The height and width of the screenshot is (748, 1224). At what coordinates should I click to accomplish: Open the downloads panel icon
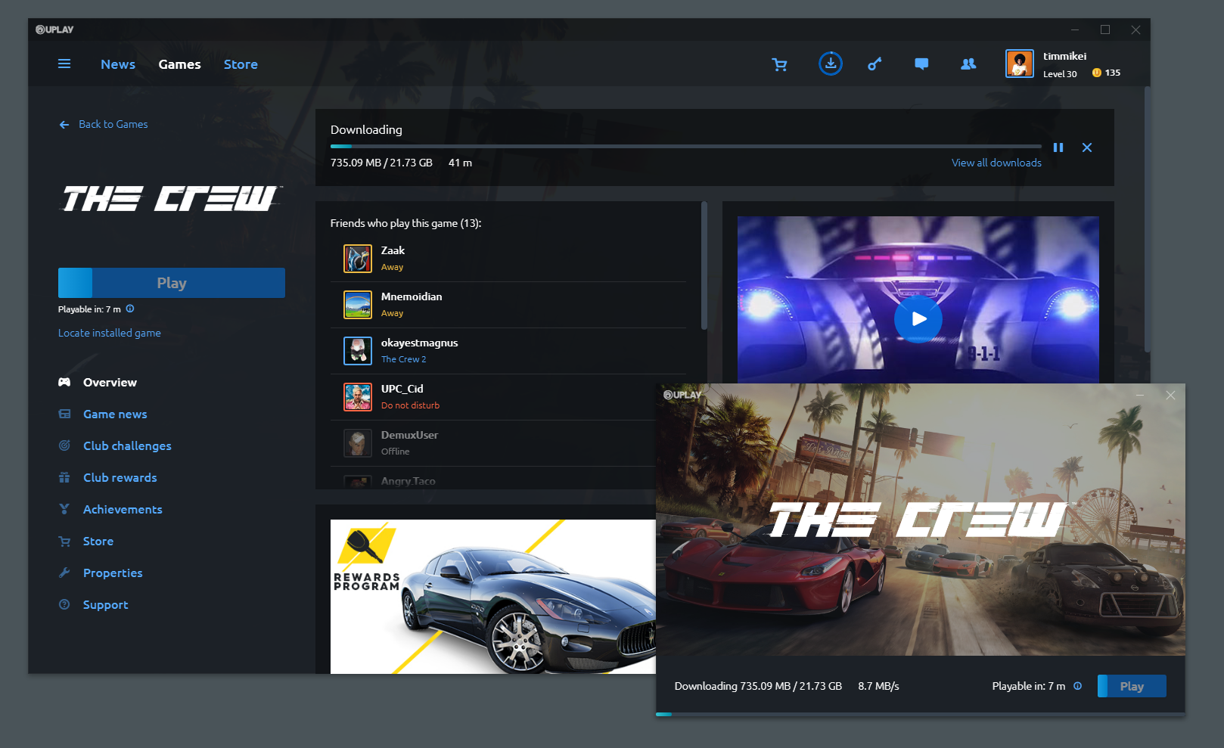click(x=831, y=64)
